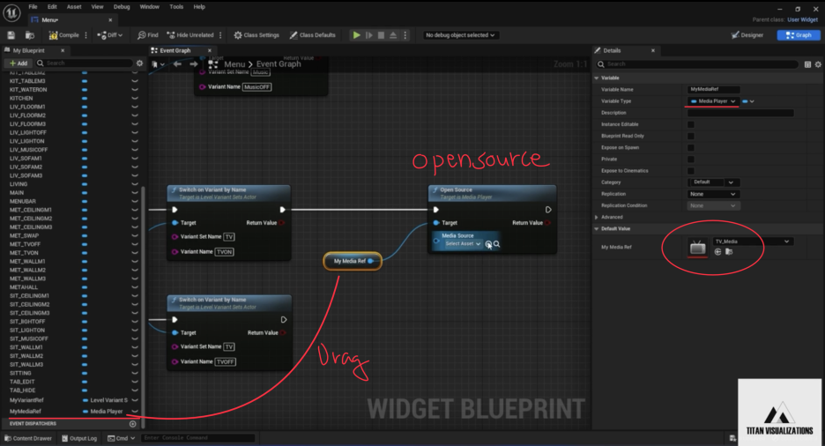This screenshot has width=825, height=446.
Task: Click the TV_Media asset thumbnail
Action: [x=698, y=247]
